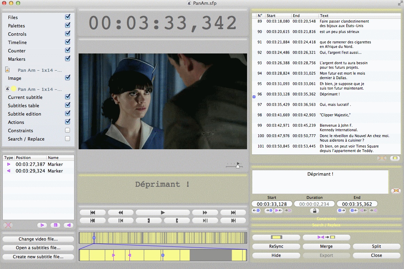404x269 pixels.
Task: Step back one frame
Action: pos(121,220)
